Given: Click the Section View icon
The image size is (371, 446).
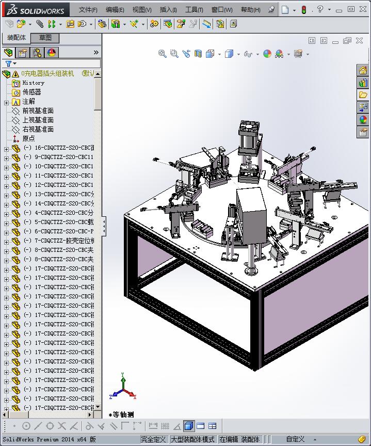Looking at the screenshot, I should (x=198, y=54).
